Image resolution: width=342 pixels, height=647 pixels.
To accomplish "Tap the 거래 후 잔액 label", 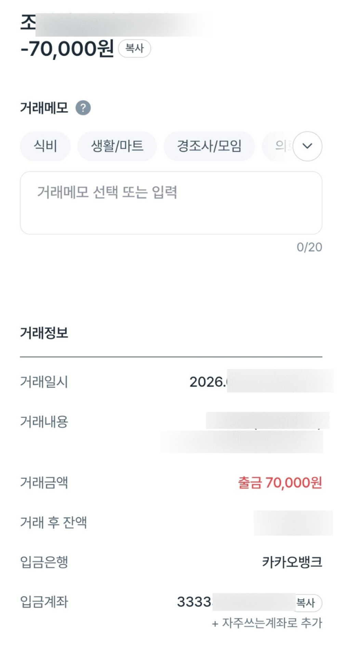I will 53,522.
